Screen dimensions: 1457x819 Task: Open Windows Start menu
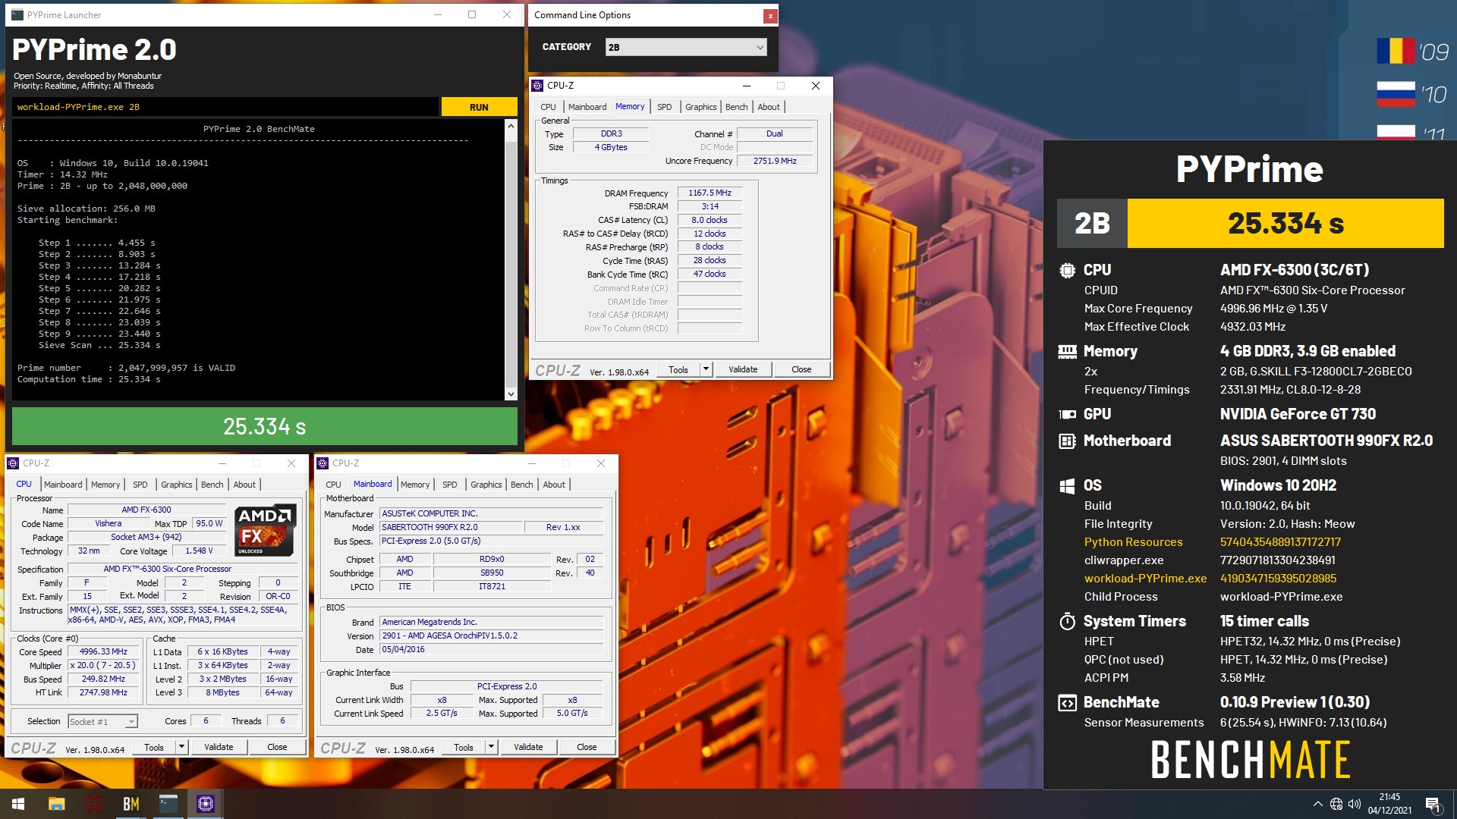tap(18, 804)
